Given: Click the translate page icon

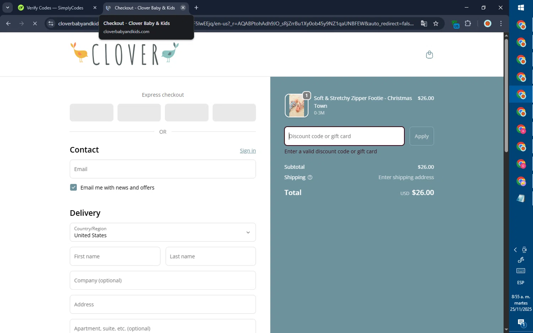Looking at the screenshot, I should (424, 23).
